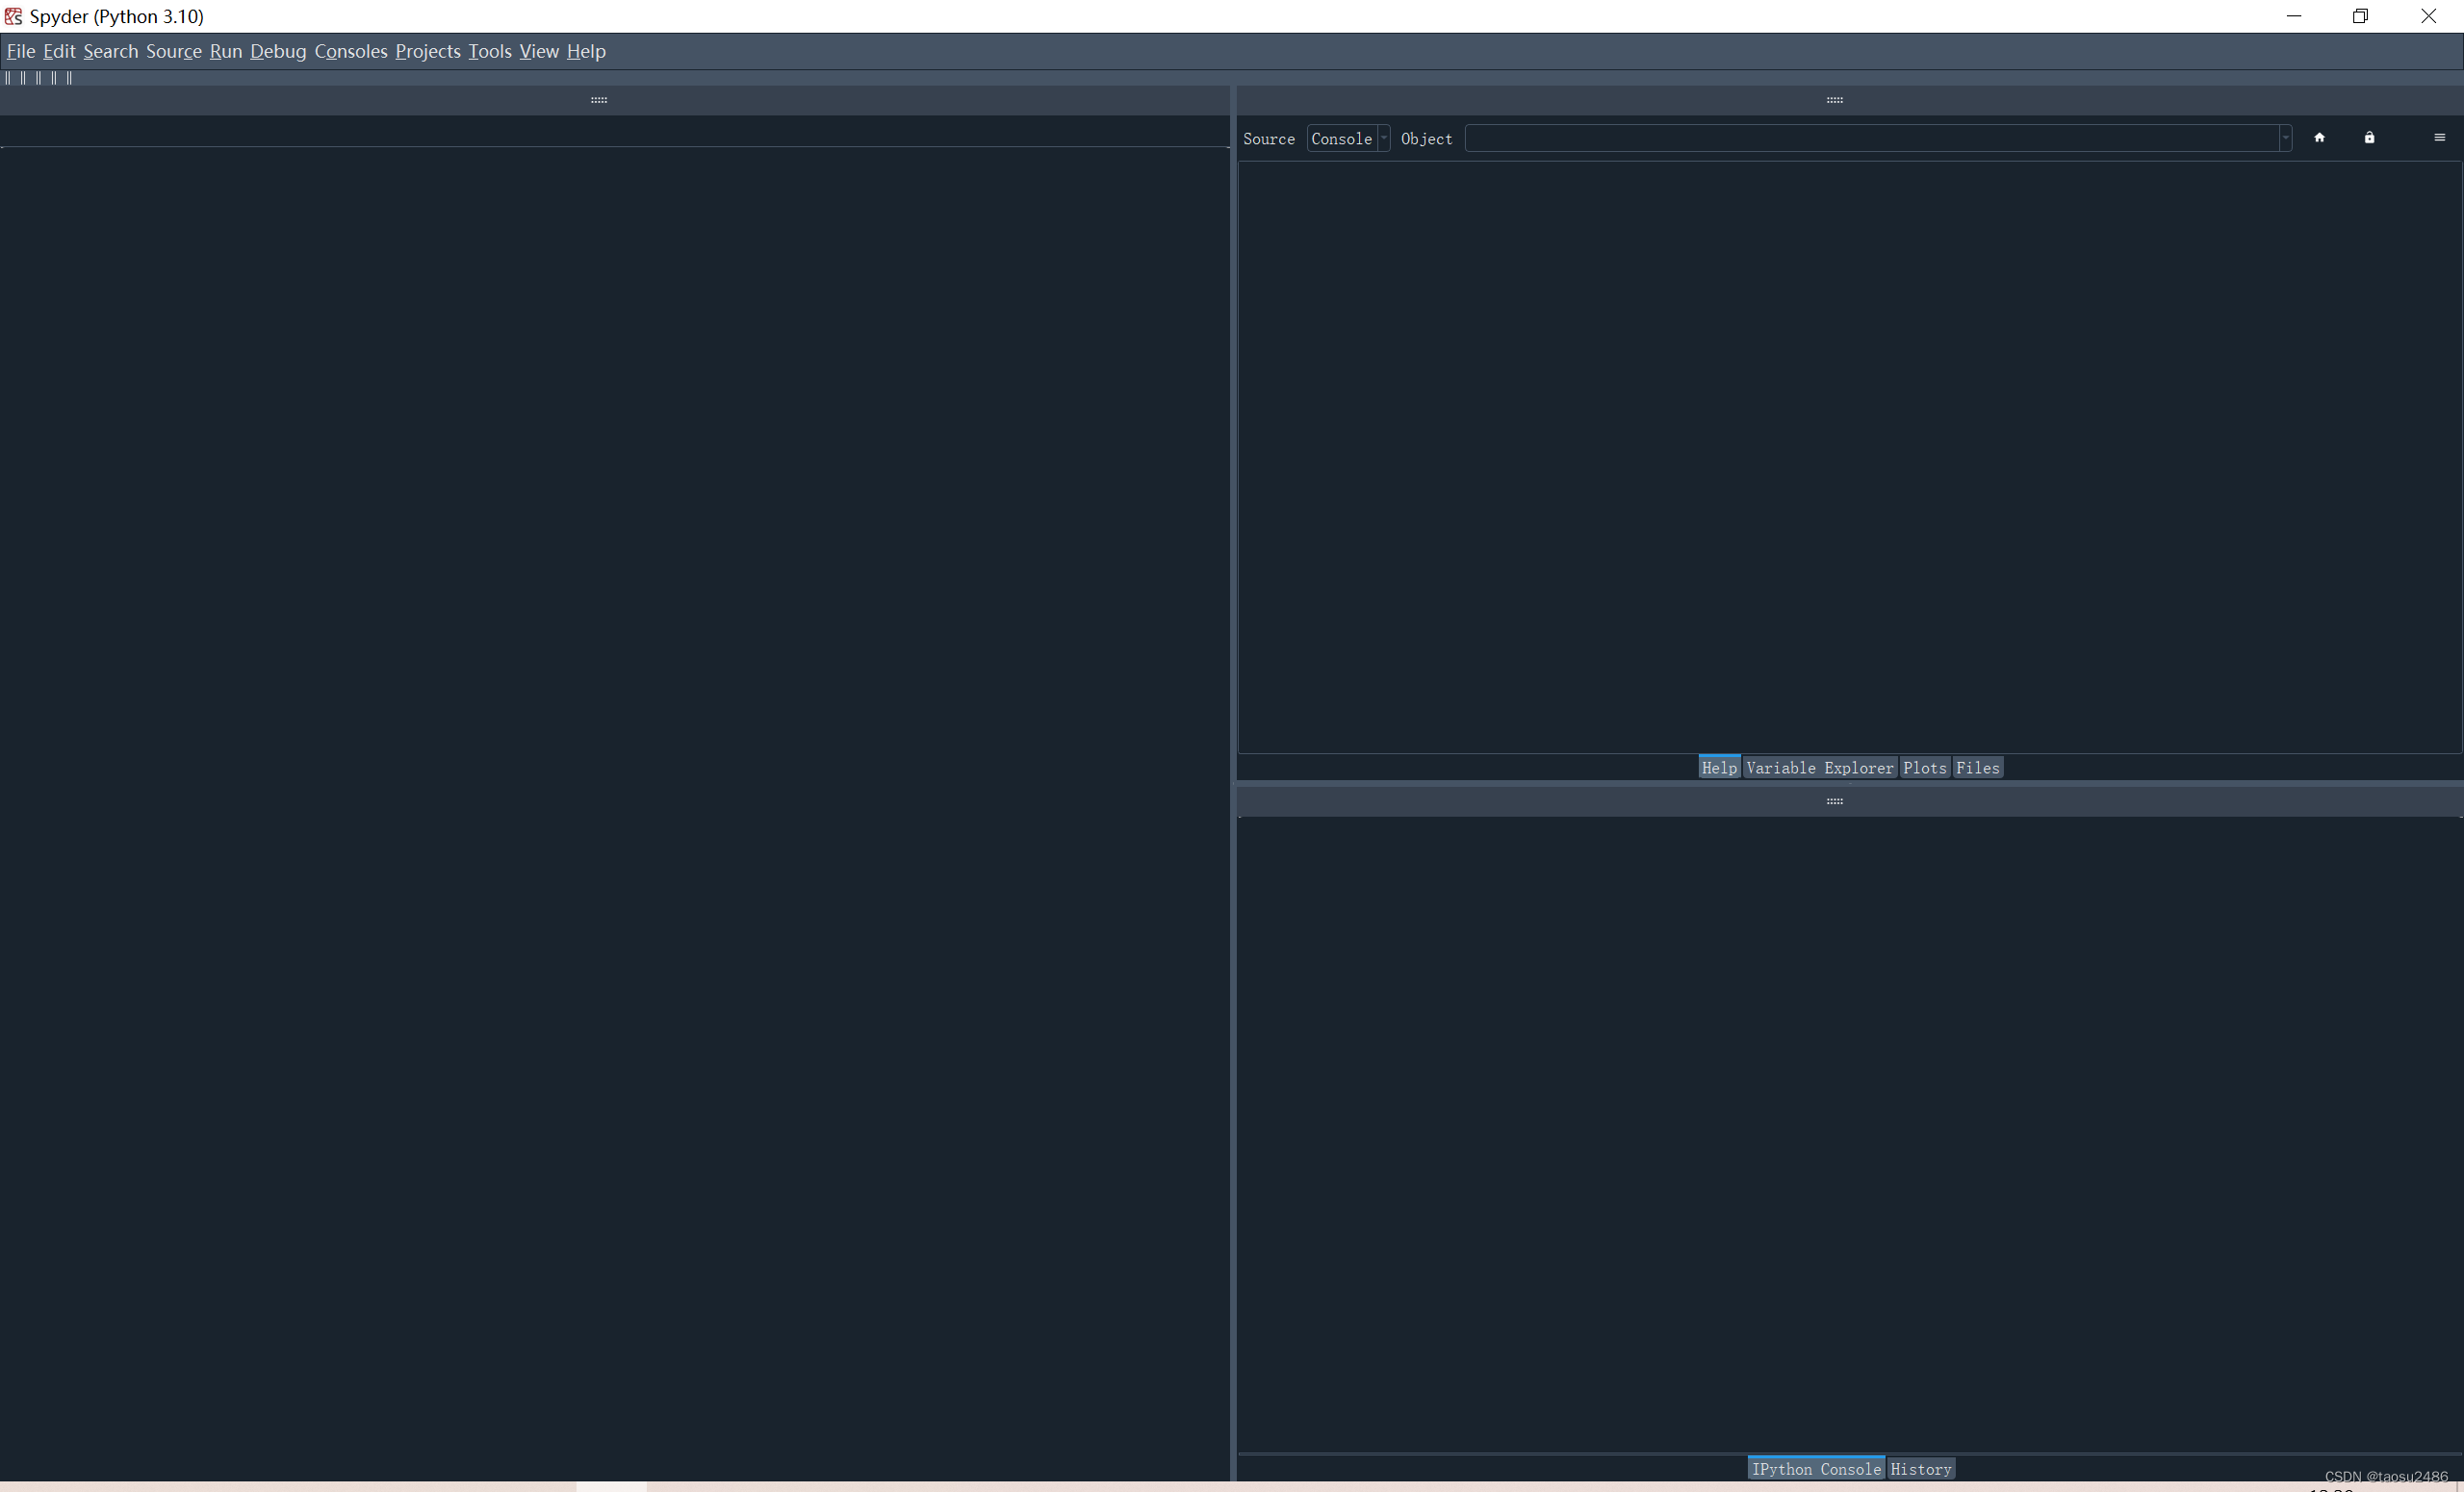Open the Consoles menu

click(350, 51)
